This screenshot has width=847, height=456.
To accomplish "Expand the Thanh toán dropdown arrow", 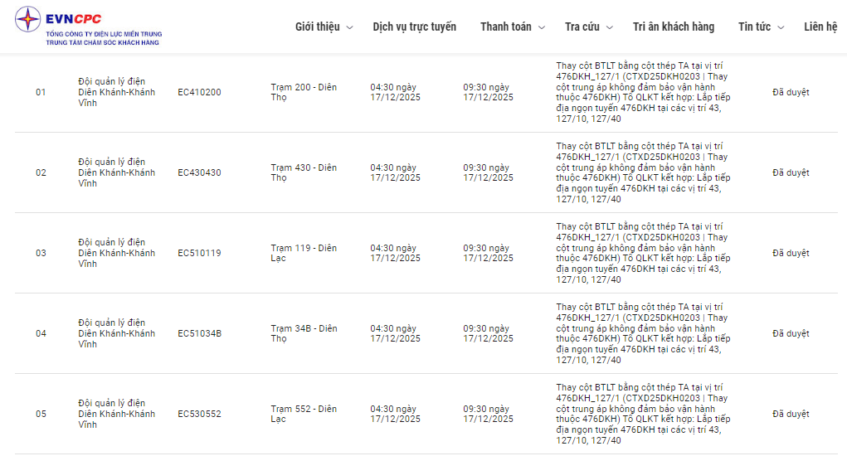I will click(542, 27).
